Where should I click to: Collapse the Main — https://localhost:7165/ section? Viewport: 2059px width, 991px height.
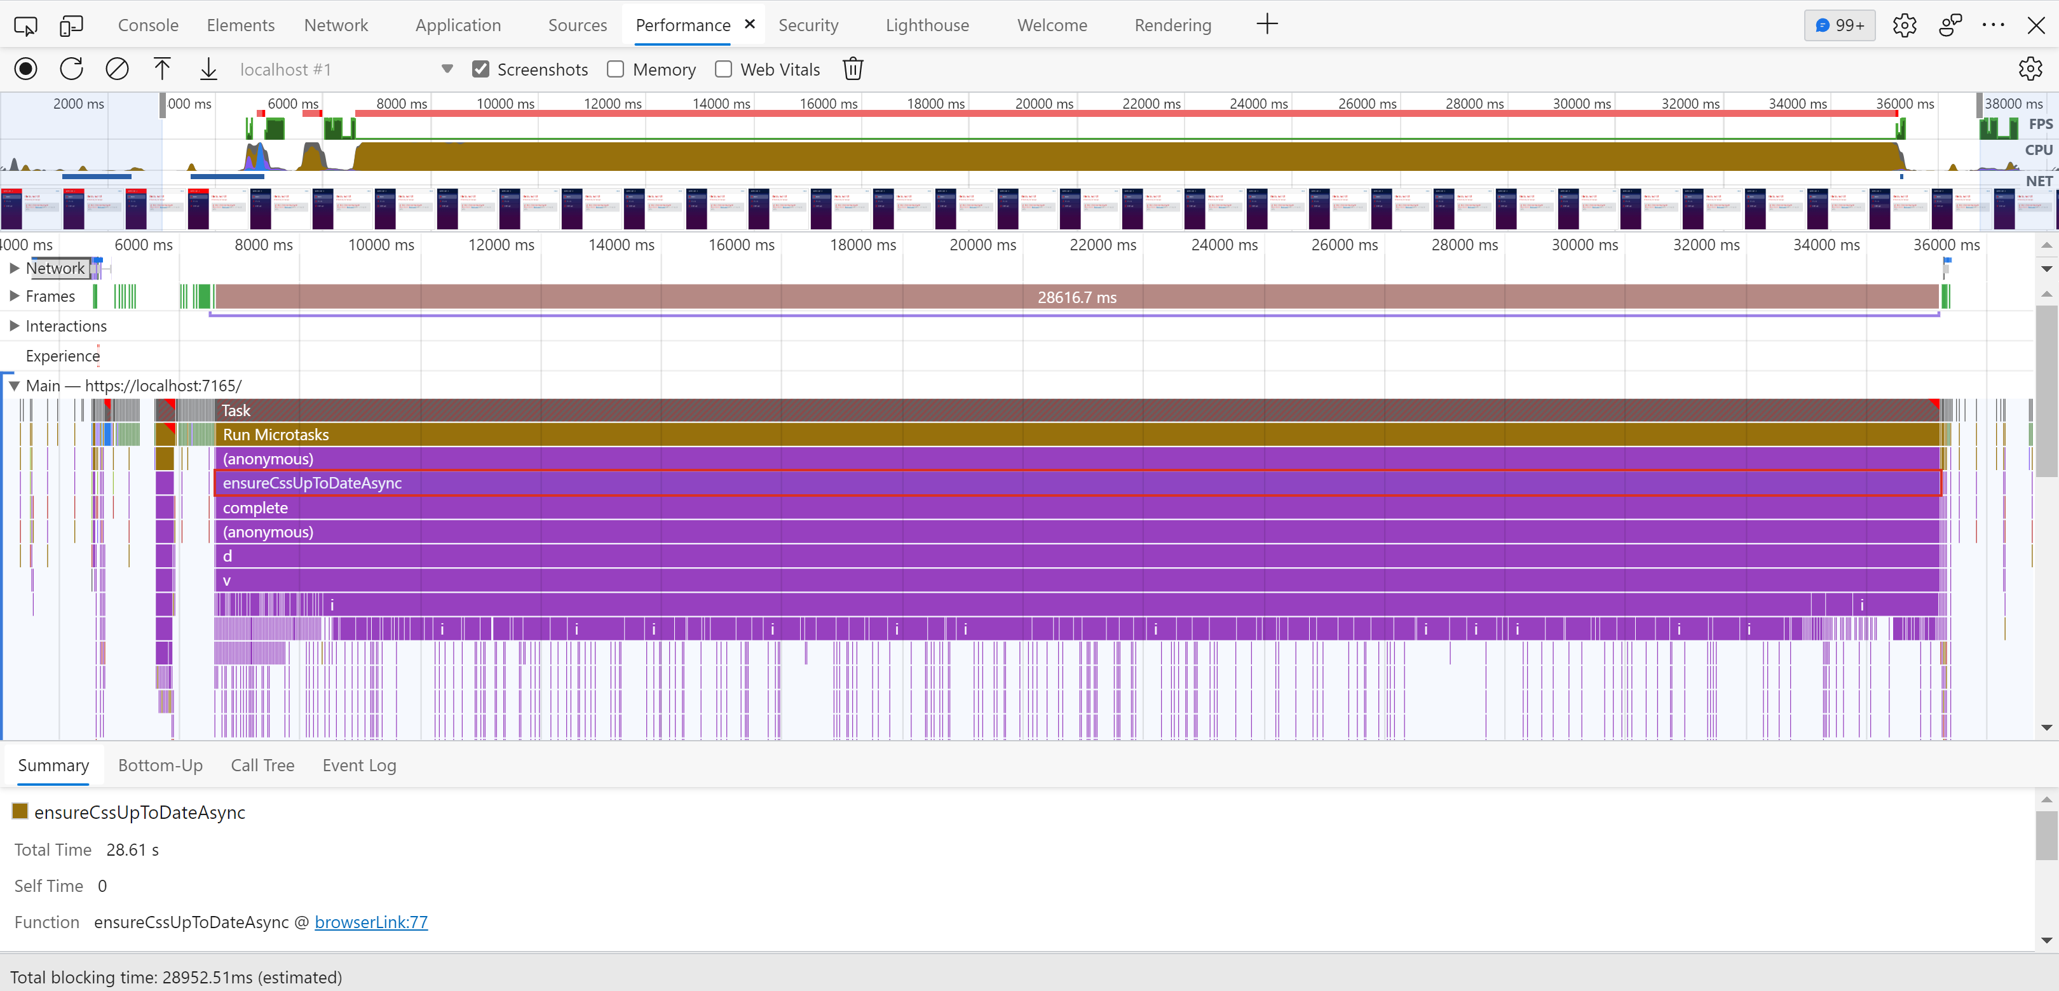(x=13, y=385)
